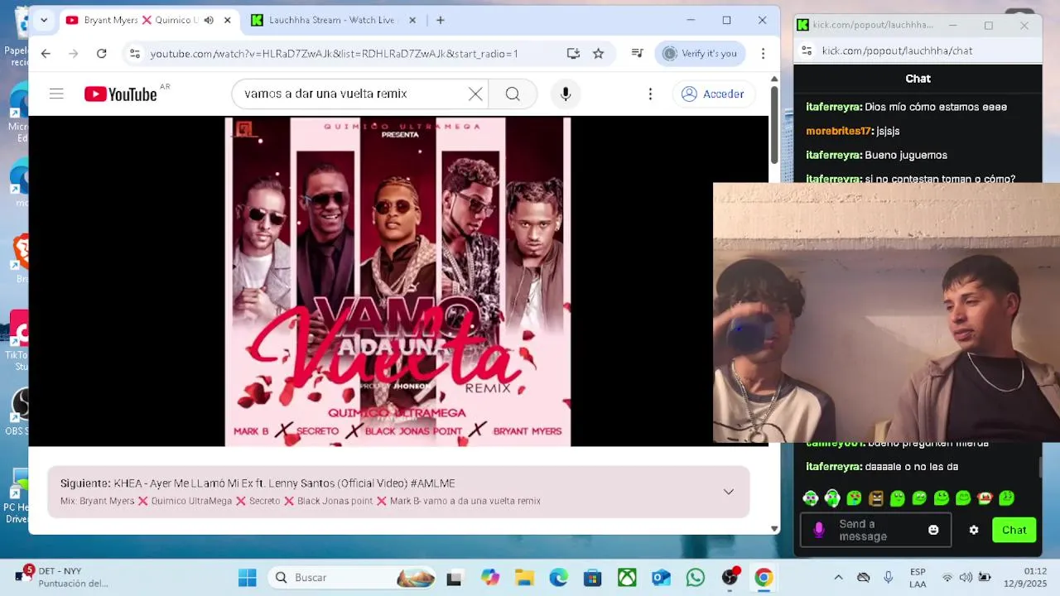Click the Vamo a da una Vuelta video
Screen dimensions: 1060x596
[x=397, y=281]
